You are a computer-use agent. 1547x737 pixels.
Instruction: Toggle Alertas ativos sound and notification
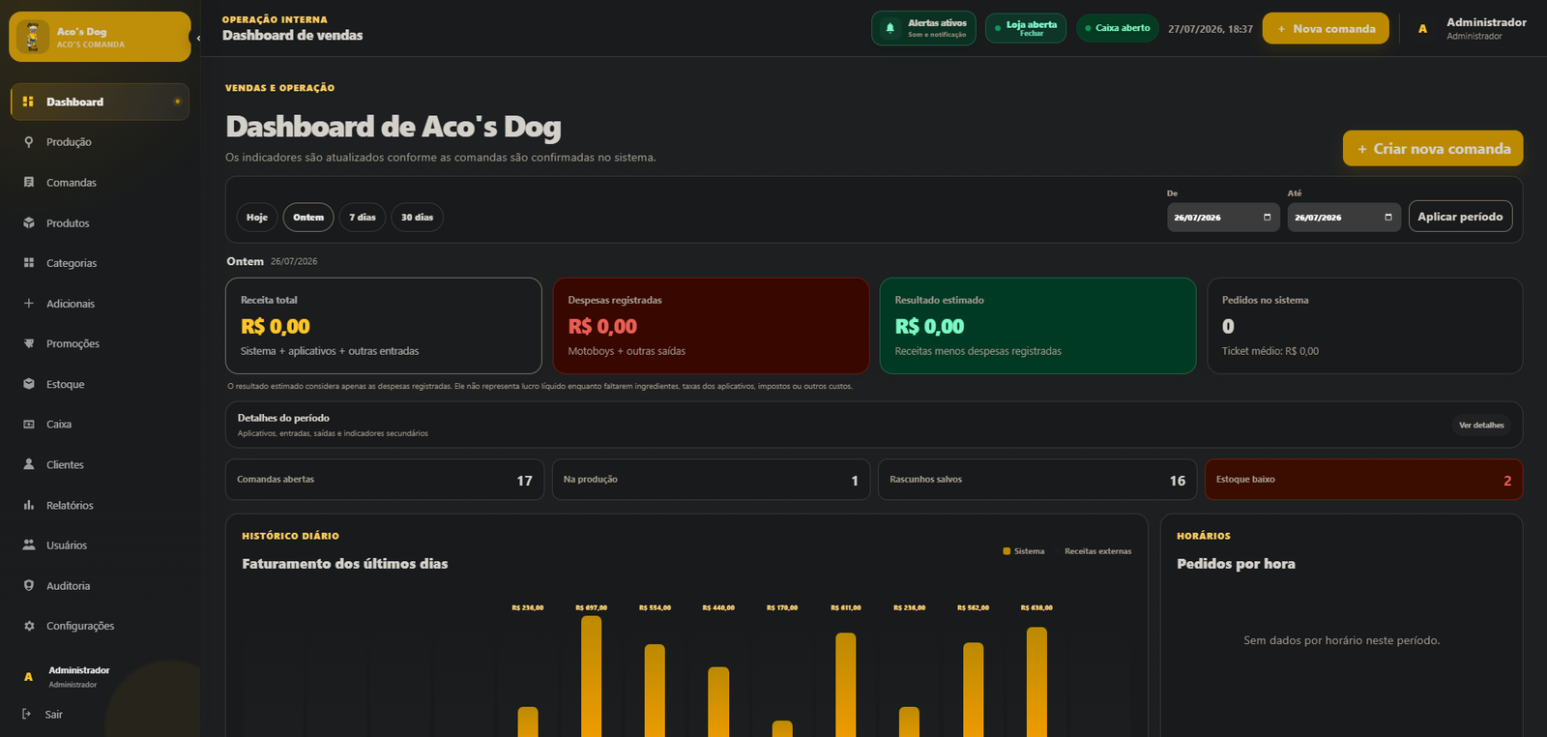[923, 28]
